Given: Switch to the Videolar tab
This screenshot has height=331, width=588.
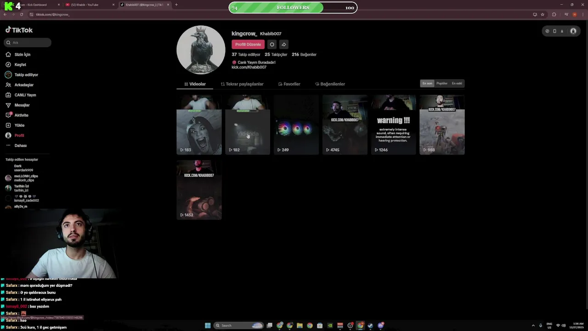Looking at the screenshot, I should (x=195, y=84).
